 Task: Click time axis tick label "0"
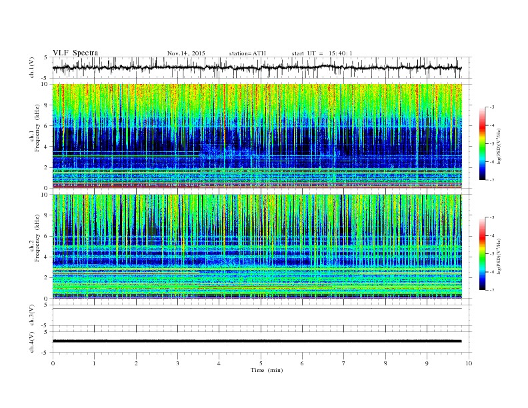tap(53, 363)
